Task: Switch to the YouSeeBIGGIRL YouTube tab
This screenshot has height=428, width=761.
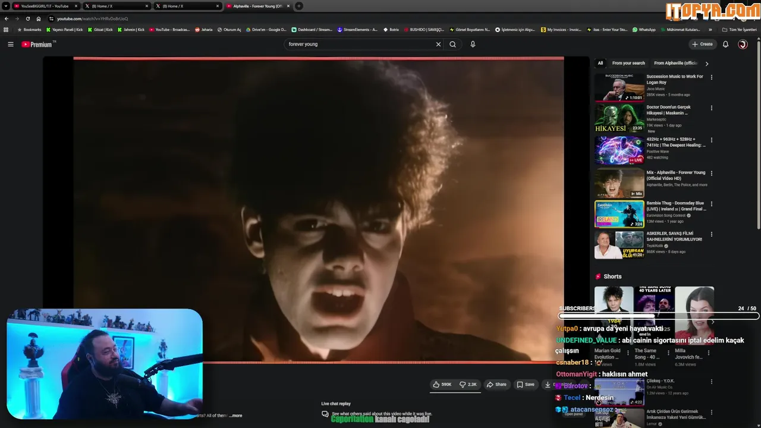Action: (45, 6)
